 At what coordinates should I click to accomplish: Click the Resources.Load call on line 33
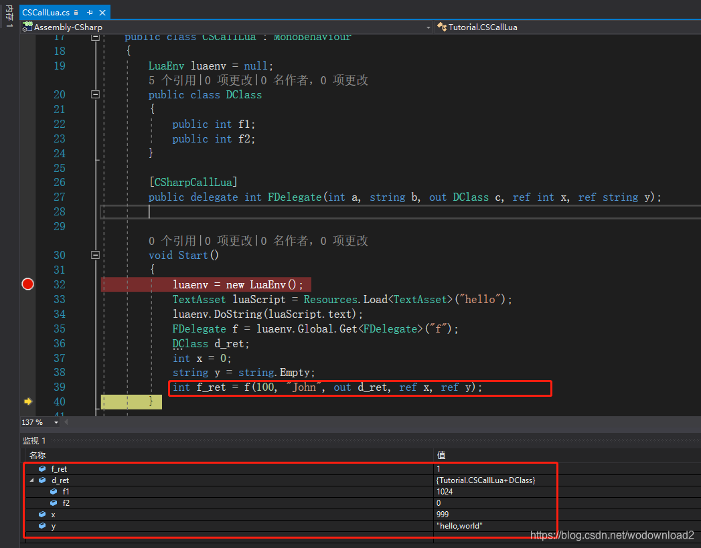345,299
